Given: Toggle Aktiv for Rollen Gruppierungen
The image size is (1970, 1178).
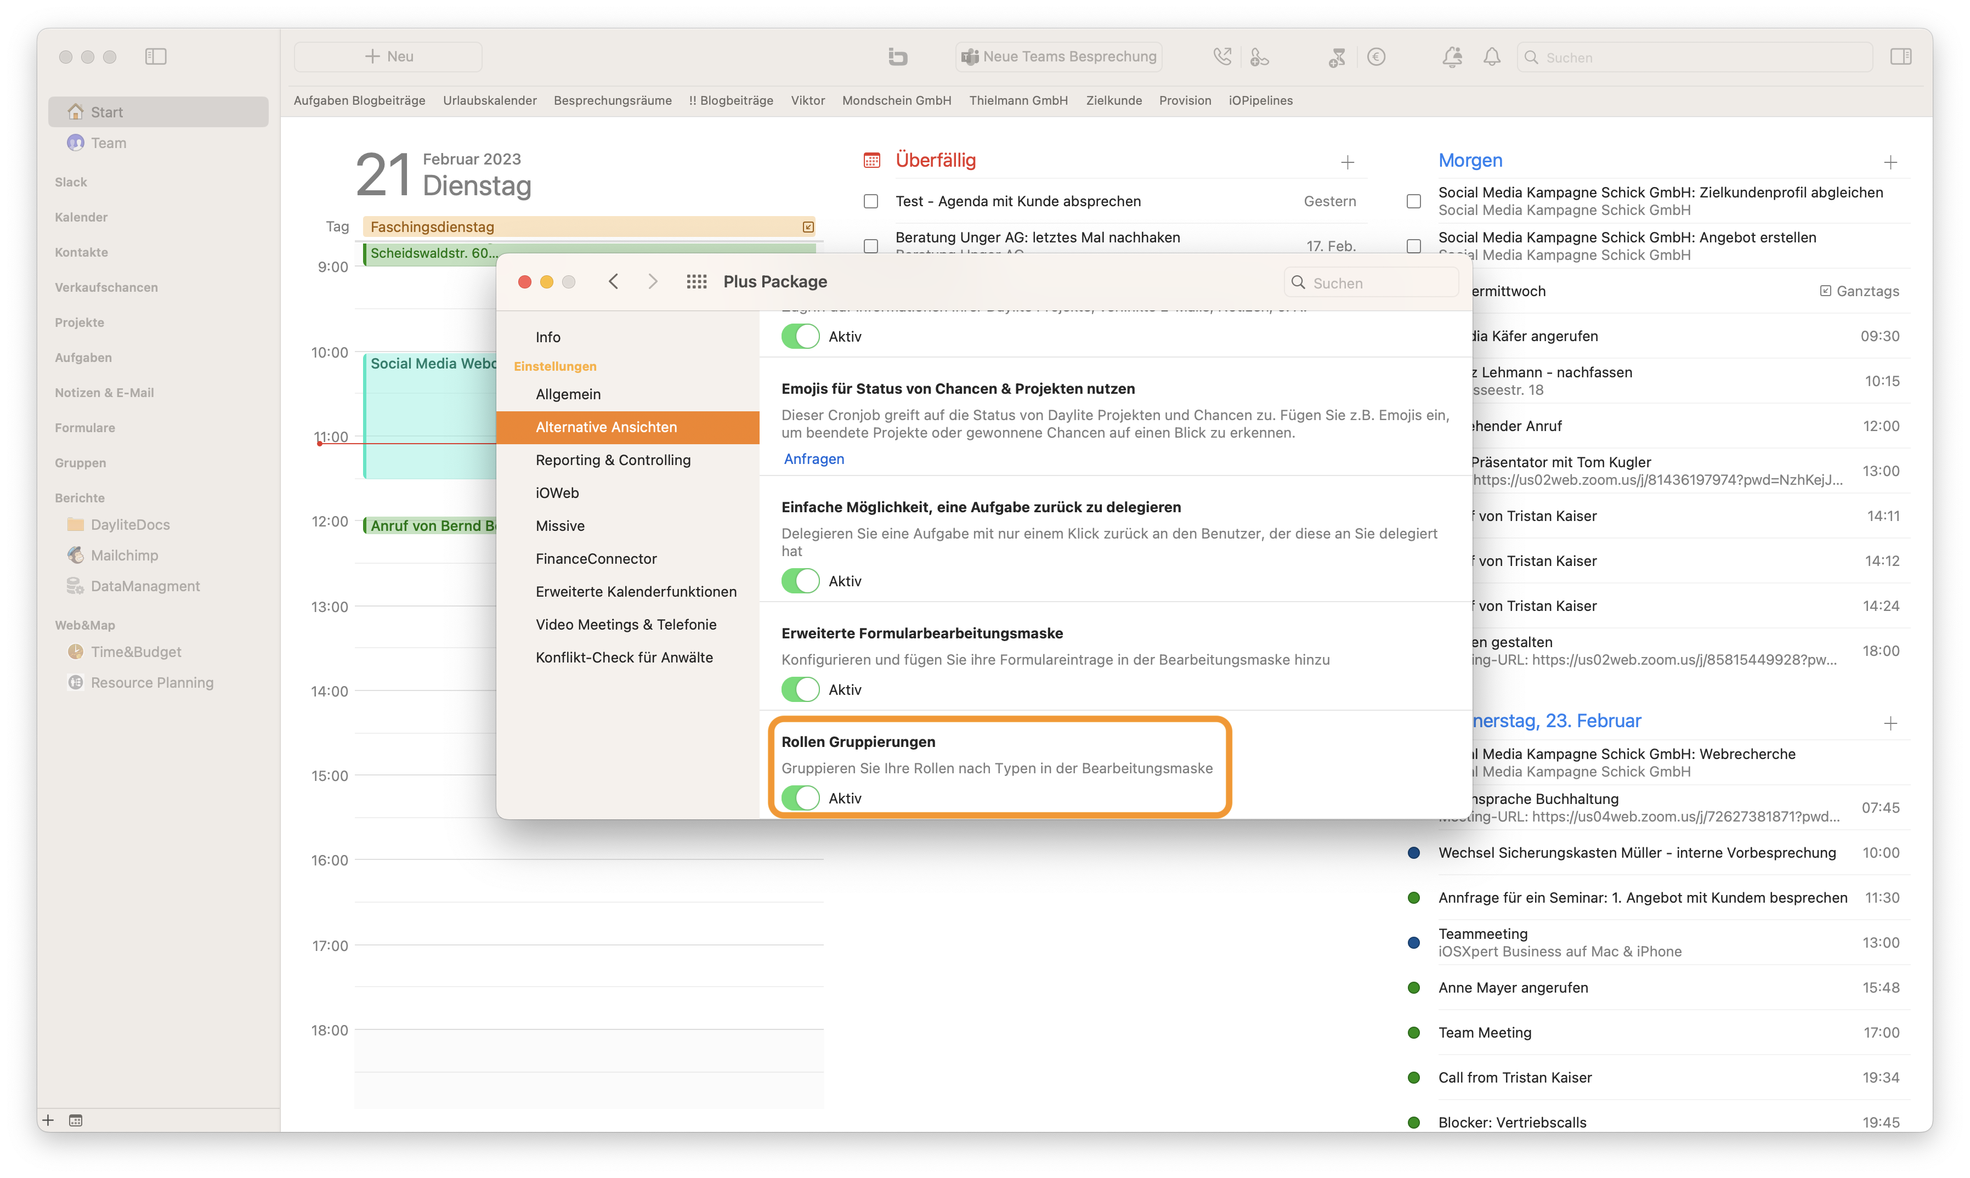Looking at the screenshot, I should 800,798.
